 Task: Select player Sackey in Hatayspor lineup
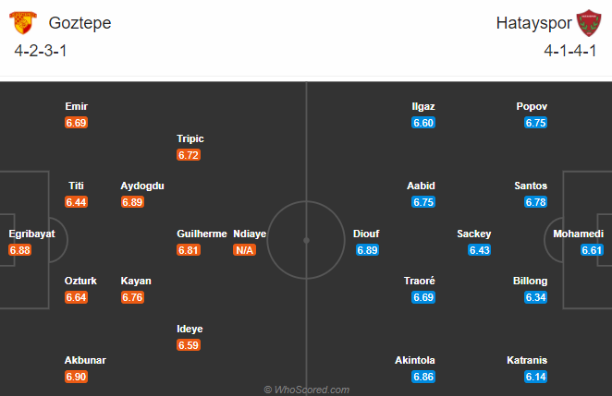click(474, 234)
